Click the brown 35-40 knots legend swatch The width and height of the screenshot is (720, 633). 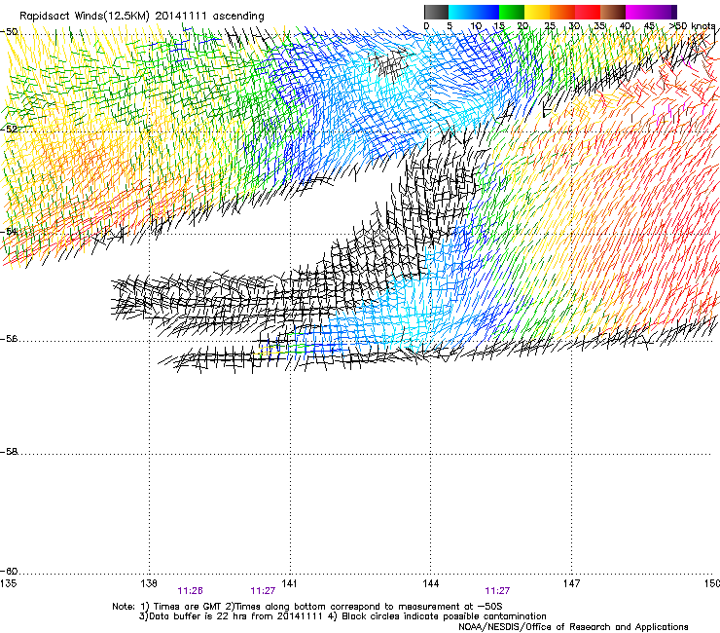[x=613, y=12]
